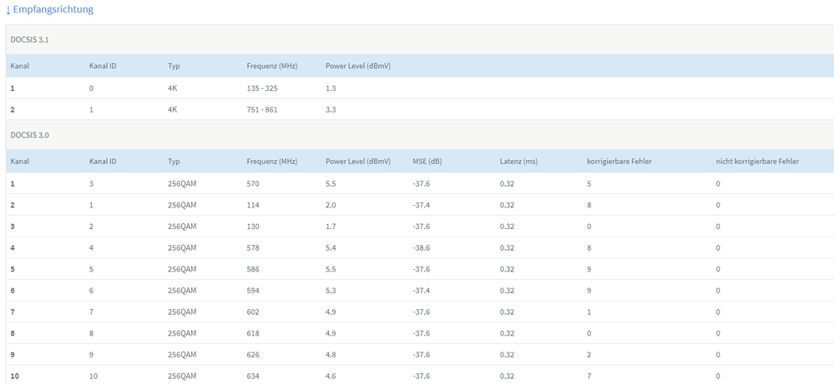
Task: Click the MSE (dB) column header
Action: (x=427, y=162)
